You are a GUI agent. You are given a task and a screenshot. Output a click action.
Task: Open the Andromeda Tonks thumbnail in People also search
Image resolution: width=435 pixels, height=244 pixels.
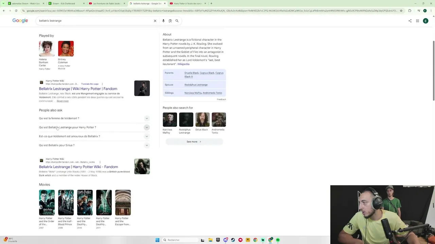(219, 120)
